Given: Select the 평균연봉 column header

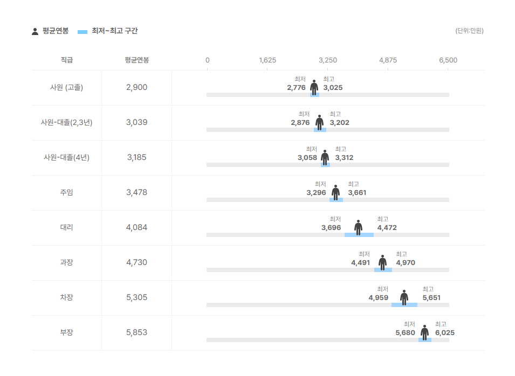Looking at the screenshot, I should tap(136, 60).
